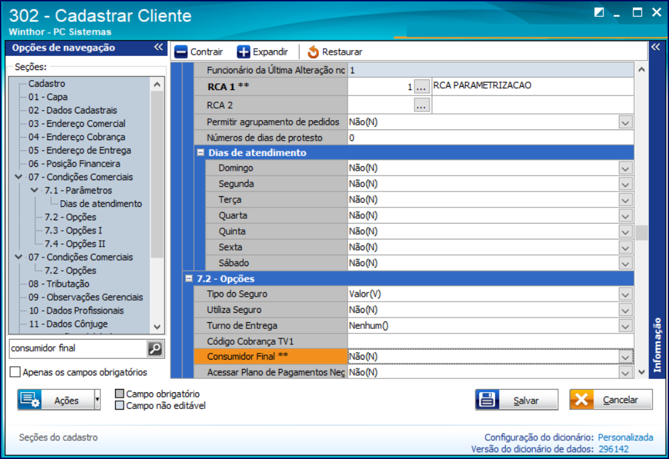Click the Consumidor Final ** label
Screen dimensions: 669x459
[x=247, y=356]
